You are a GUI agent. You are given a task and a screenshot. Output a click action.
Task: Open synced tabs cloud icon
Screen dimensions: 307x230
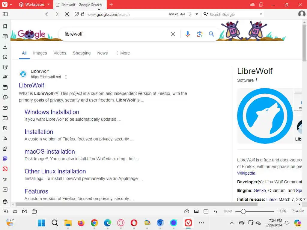[x=252, y=4]
